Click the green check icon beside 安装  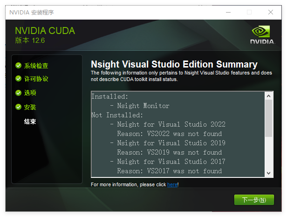[18, 107]
